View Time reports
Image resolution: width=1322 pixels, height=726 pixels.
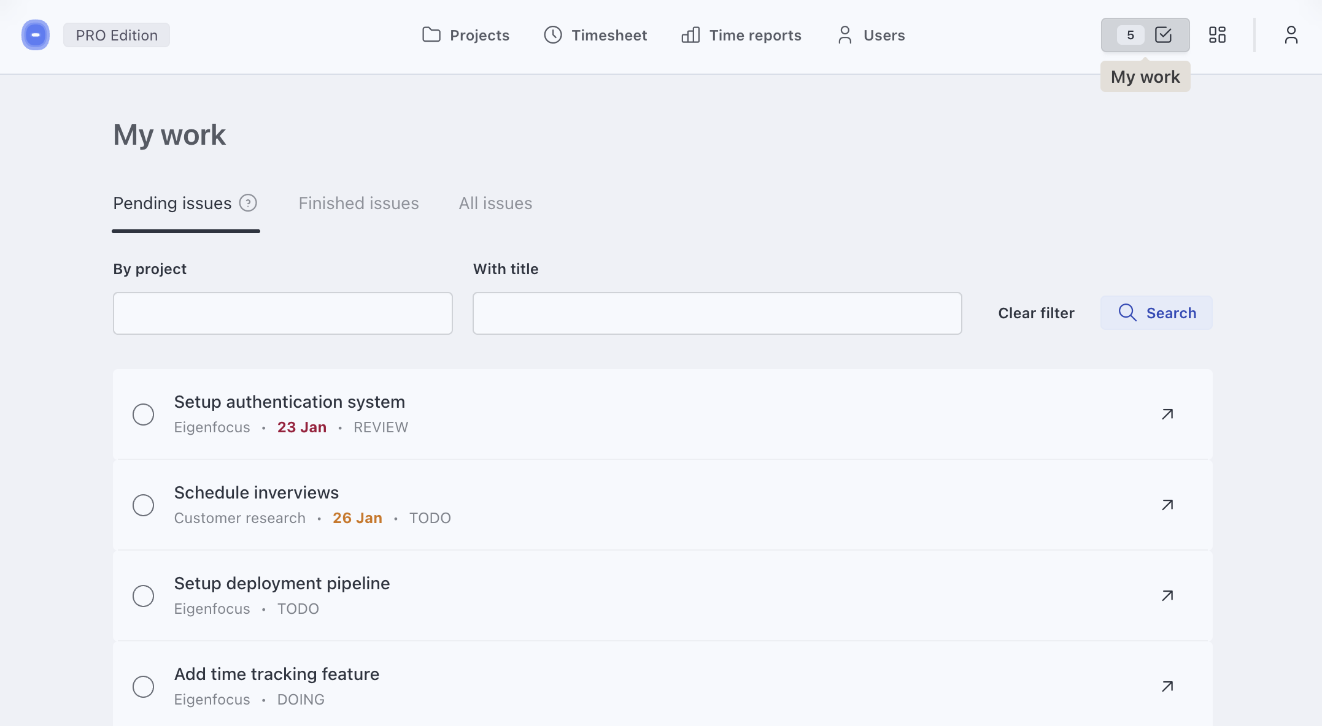point(740,35)
